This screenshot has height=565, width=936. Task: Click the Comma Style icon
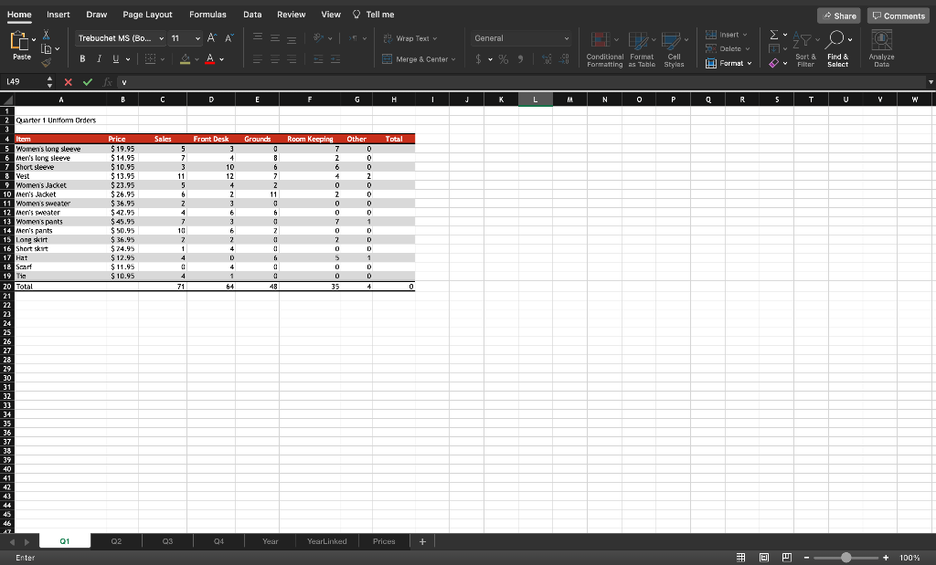(x=520, y=59)
